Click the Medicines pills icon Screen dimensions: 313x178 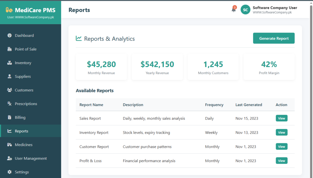(9, 145)
